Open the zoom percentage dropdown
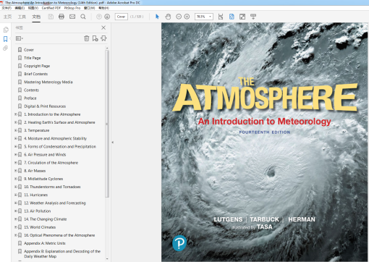Screen dimensions: 369x262 tap(211, 17)
